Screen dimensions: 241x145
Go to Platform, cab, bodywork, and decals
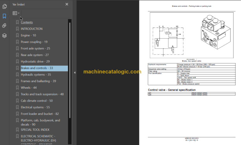pos(40,122)
